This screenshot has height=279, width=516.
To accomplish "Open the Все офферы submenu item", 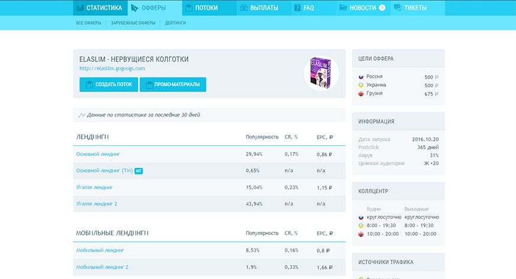I will [x=89, y=23].
